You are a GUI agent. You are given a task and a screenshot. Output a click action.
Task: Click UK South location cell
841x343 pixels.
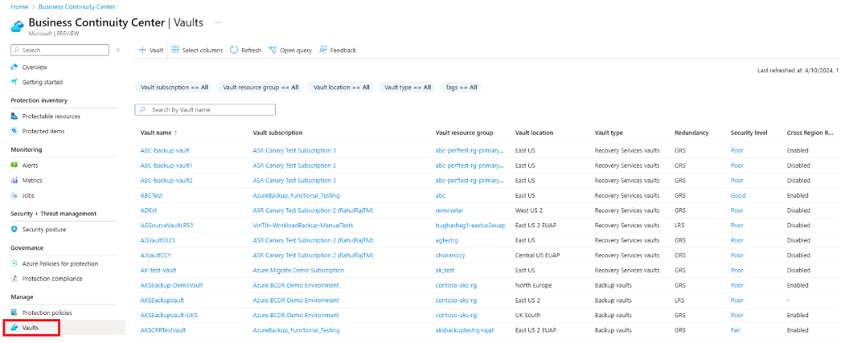527,315
